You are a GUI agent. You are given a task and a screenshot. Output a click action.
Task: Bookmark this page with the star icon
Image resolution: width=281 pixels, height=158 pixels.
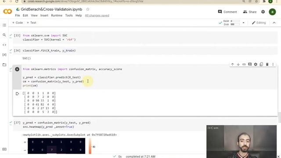tap(256, 1)
